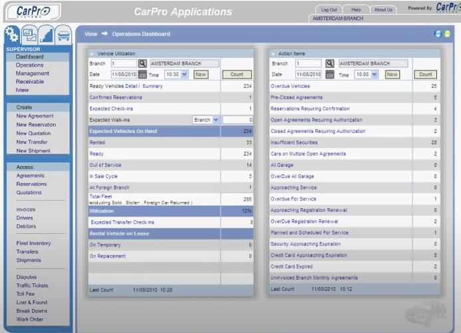This screenshot has height=333, width=461.
Task: Open Quotations under Access
Action: tap(29, 192)
